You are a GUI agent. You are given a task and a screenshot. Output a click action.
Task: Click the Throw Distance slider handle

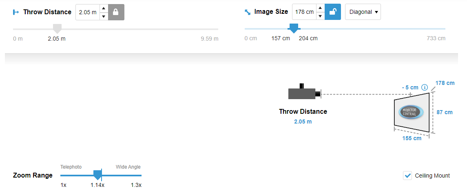[x=58, y=28]
